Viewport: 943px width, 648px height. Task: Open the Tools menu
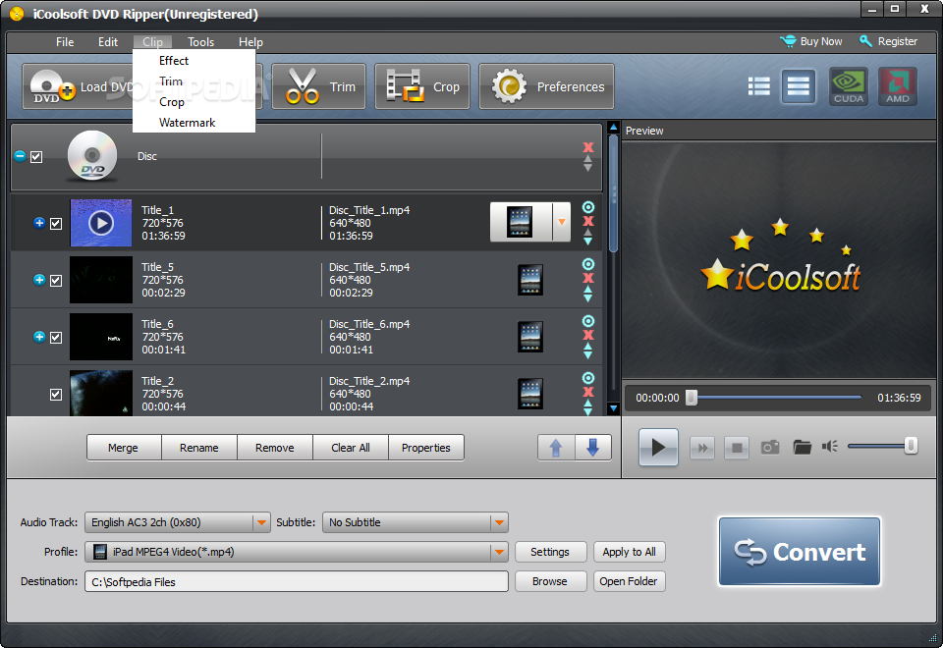coord(200,42)
